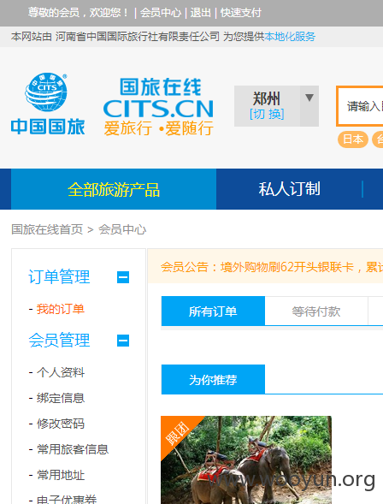
Task: Open 绑定信息 in sidebar
Action: coord(61,398)
